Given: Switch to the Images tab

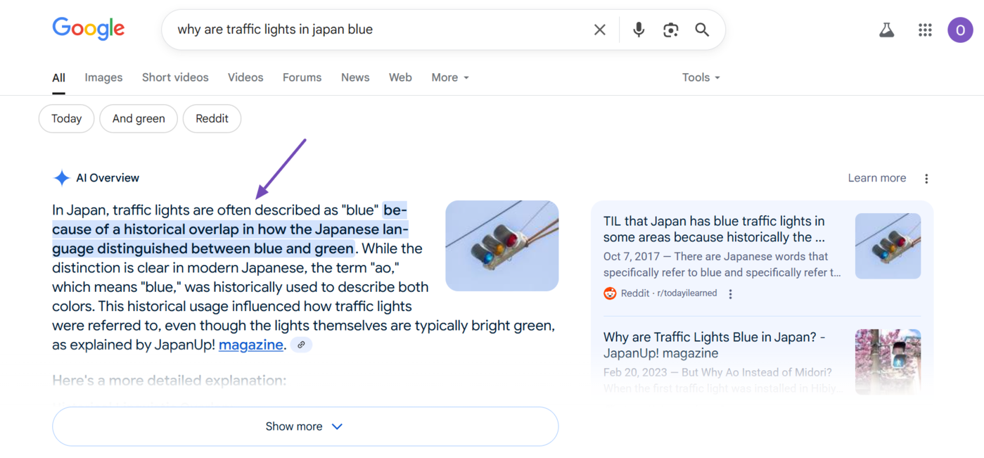Looking at the screenshot, I should (x=103, y=77).
